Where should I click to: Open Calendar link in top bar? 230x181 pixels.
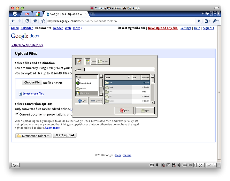(27, 28)
